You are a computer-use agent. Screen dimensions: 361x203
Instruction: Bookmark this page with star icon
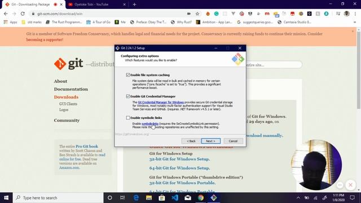pos(197,14)
